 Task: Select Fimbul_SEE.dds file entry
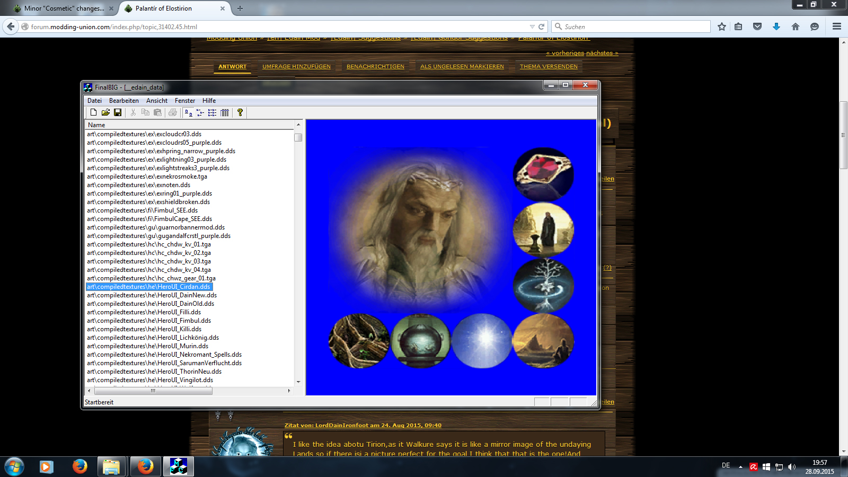click(x=142, y=210)
